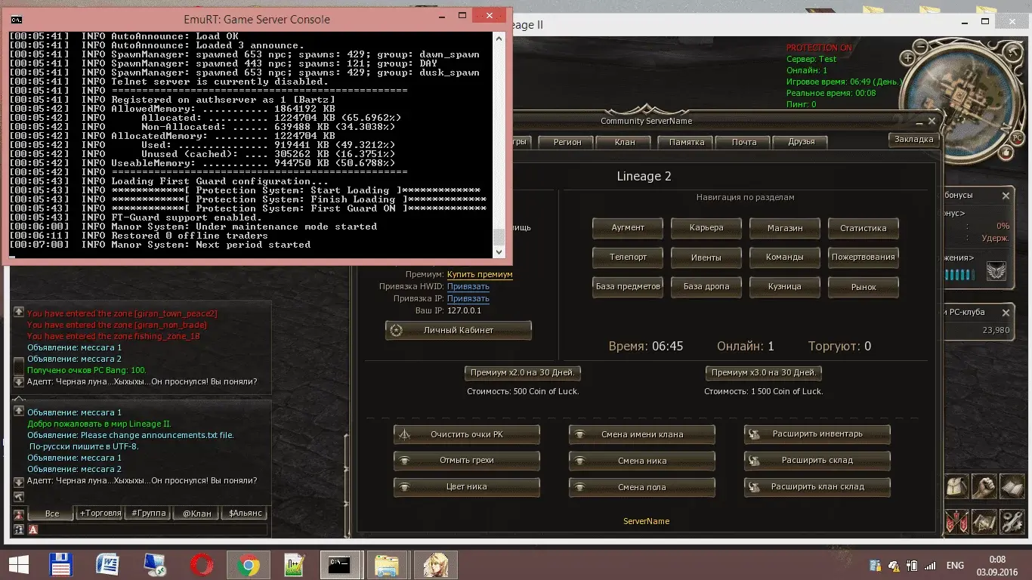Screen dimensions: 1032x580
Task: Click the Привязать link for HWID
Action: point(468,287)
